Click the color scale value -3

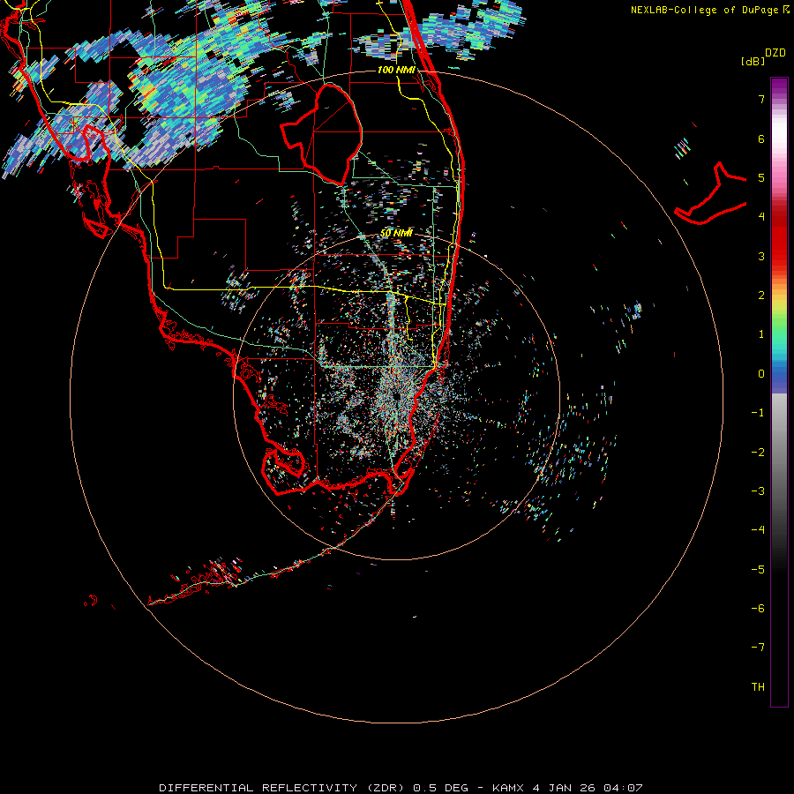coord(758,491)
